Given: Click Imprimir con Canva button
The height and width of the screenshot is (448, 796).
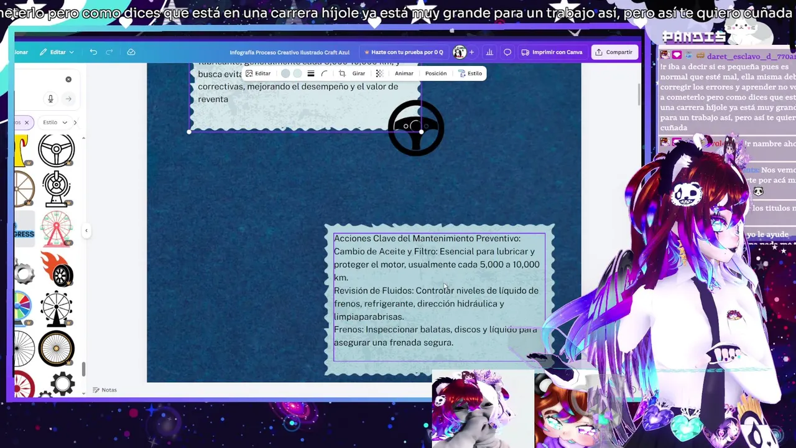Looking at the screenshot, I should point(552,52).
